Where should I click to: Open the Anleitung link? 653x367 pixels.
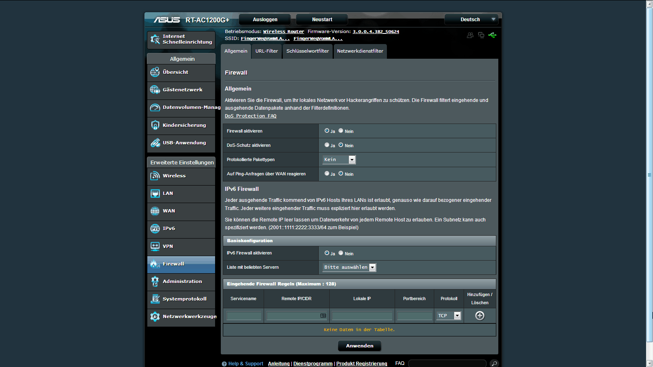279,364
